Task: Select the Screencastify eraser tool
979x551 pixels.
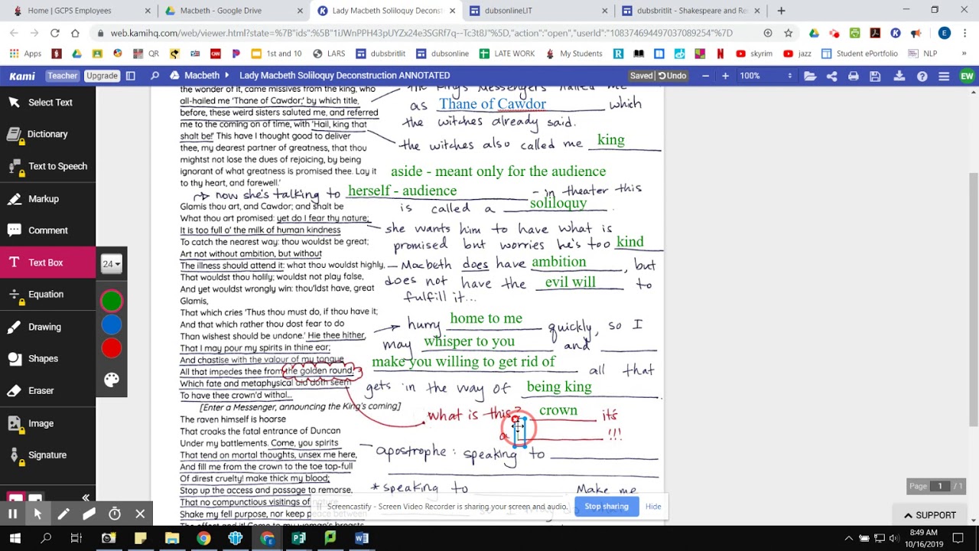Action: click(x=89, y=514)
